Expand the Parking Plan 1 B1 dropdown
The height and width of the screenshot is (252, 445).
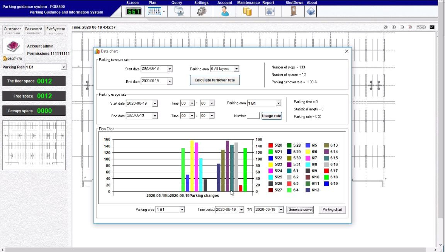coord(63,67)
